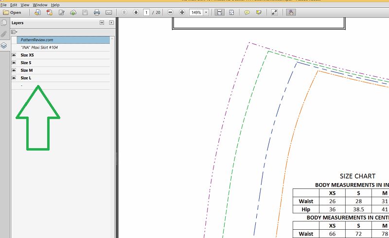Click the SIZE CHART heading text
This screenshot has height=238, width=389.
tap(357, 176)
